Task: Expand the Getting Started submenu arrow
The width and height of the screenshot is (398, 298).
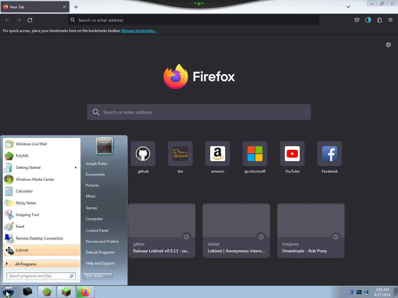Action: coord(76,168)
